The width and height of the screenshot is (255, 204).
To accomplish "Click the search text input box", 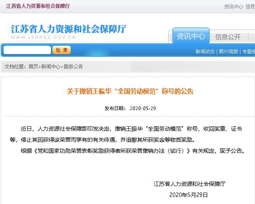I will [x=27, y=50].
